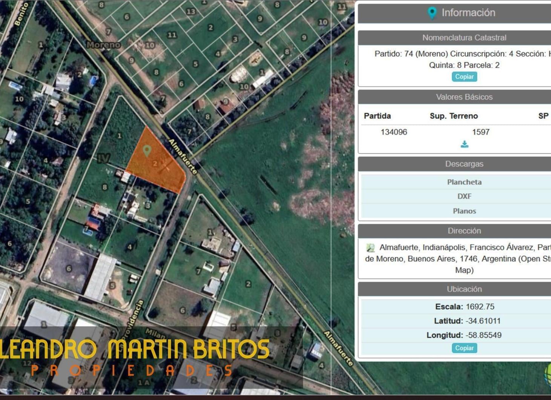Viewport: 551px width, 400px height.
Task: Click the download icon under Sup. Terreno
Action: tap(465, 144)
